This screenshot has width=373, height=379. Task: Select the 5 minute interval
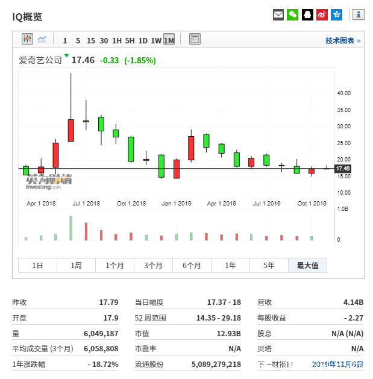[x=78, y=40]
